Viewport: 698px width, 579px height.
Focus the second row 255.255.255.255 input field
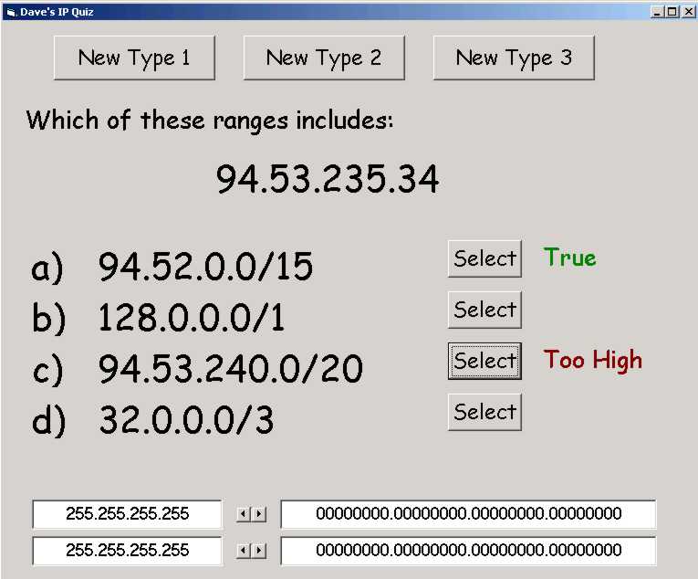[127, 551]
